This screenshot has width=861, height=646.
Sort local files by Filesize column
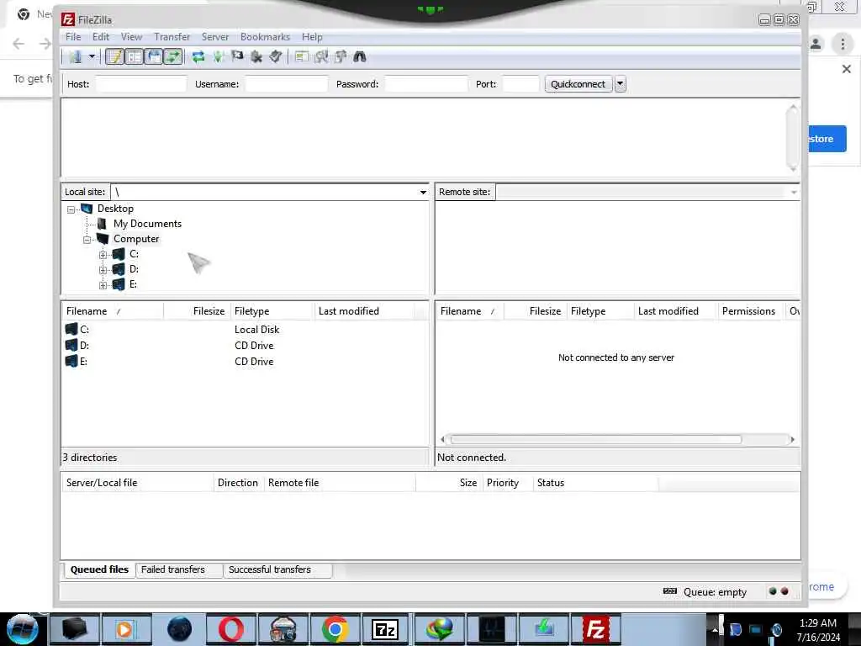coord(197,311)
